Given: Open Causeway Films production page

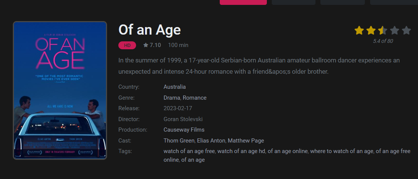Looking at the screenshot, I should 184,130.
